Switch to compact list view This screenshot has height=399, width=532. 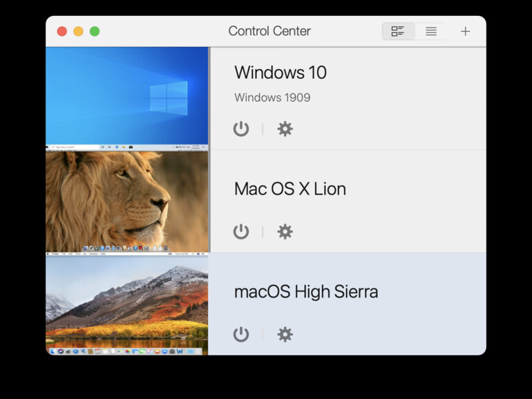pos(431,31)
